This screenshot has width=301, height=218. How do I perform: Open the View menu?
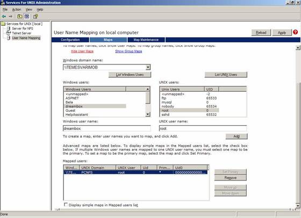point(29,10)
